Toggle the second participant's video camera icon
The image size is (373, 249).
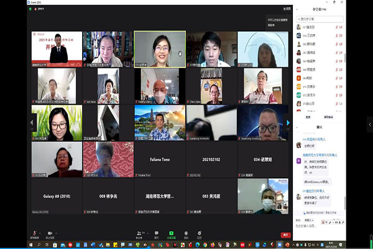coord(341,35)
